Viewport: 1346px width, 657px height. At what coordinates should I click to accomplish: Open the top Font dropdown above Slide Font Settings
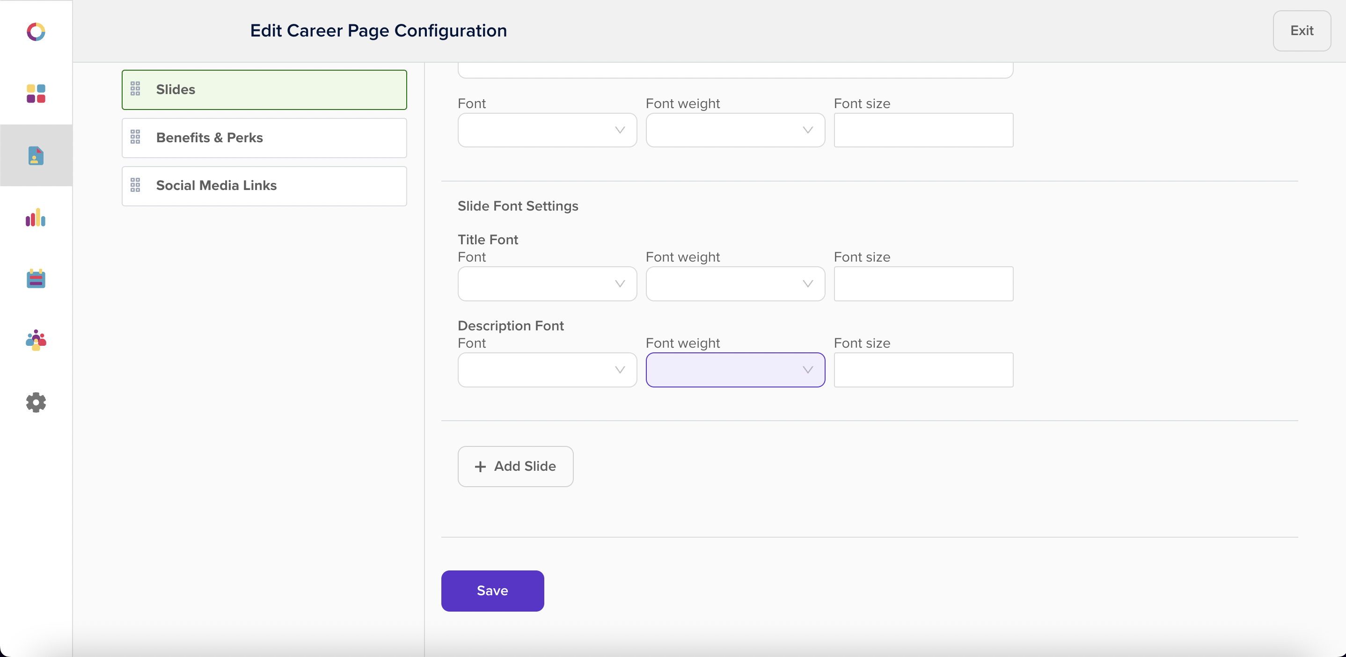[x=547, y=130]
